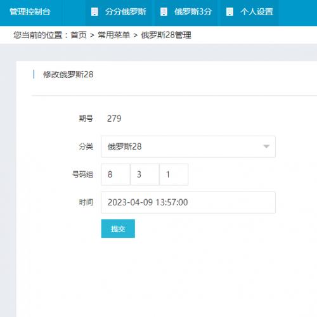
Task: Focus the first 号码组 box containing 8
Action: coord(115,174)
